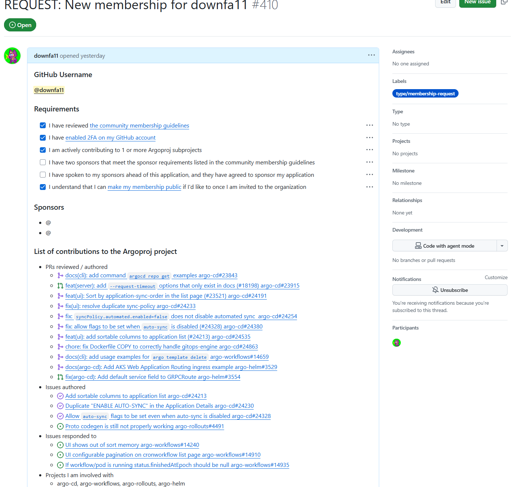Viewport: 524px width, 487px height.
Task: Click merged icon beside argo-cd#24380
Action: click(60, 327)
